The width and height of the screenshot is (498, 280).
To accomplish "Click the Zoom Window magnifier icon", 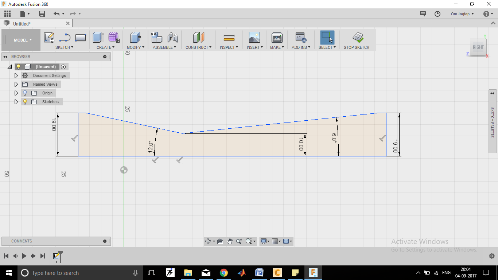I will (248, 241).
